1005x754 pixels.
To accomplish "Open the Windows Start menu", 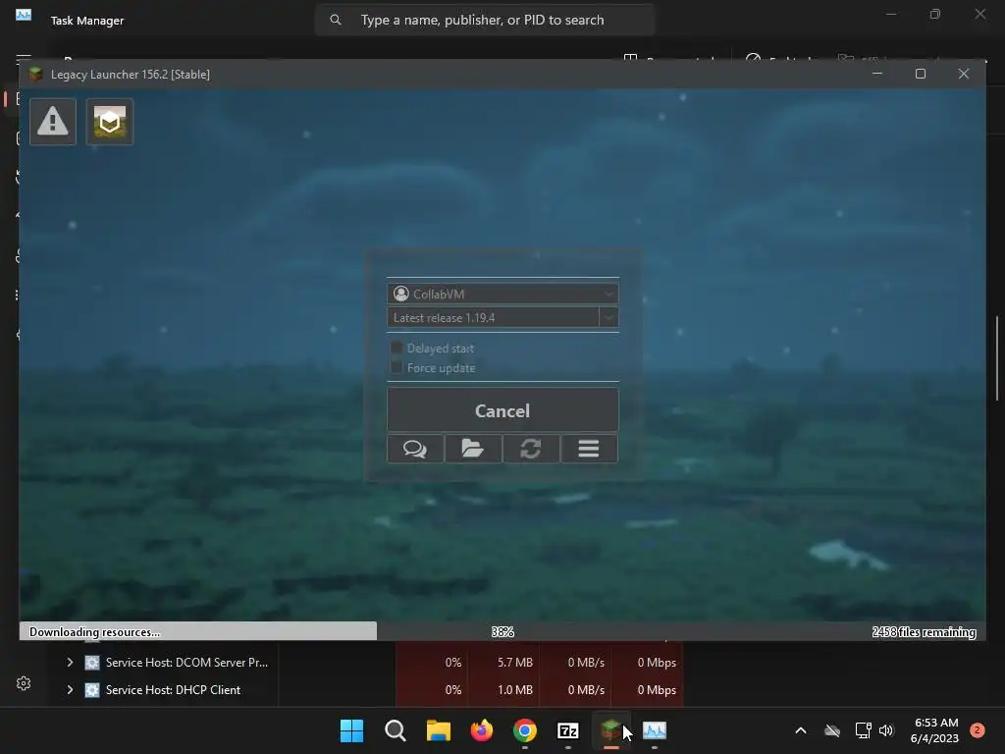I will click(352, 730).
